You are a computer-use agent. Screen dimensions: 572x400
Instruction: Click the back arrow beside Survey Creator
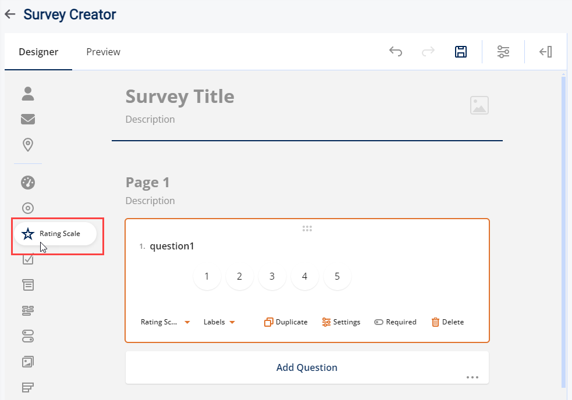(10, 15)
